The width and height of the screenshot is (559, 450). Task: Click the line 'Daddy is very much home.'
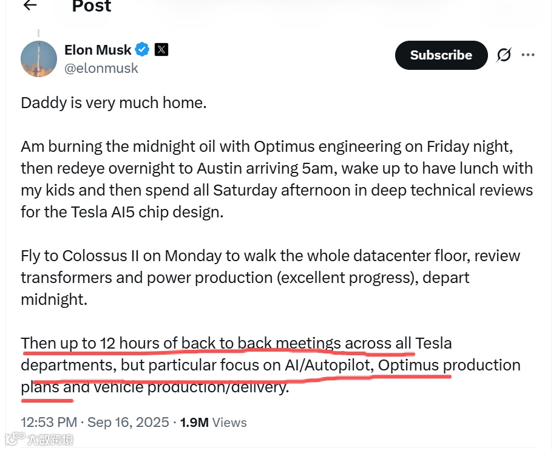[114, 103]
